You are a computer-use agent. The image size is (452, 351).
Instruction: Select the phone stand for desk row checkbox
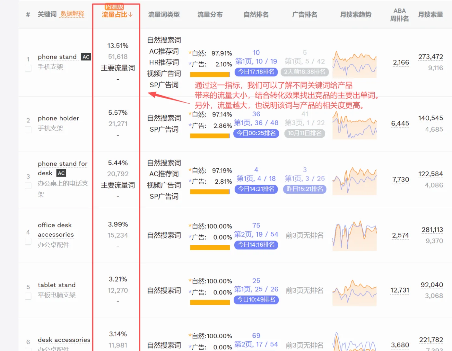28,186
